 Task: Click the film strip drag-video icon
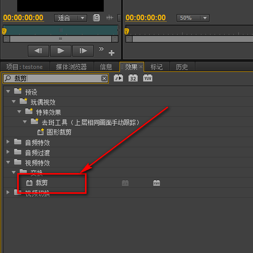[x=96, y=18]
